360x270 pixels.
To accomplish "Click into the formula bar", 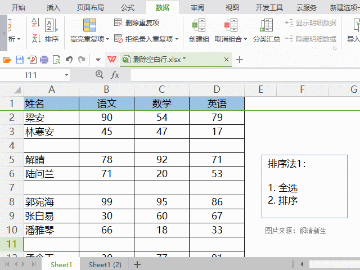I will 245,75.
